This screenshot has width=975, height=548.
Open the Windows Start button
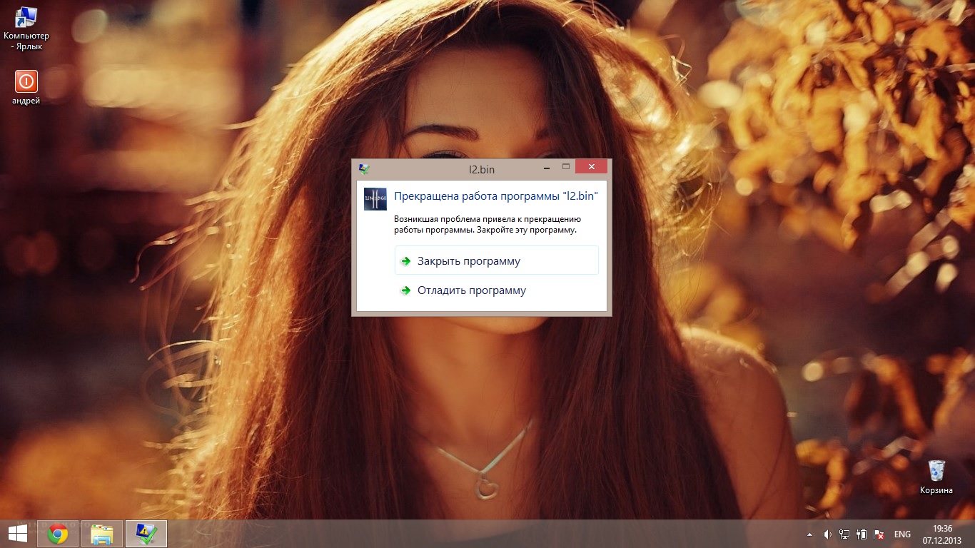click(17, 534)
